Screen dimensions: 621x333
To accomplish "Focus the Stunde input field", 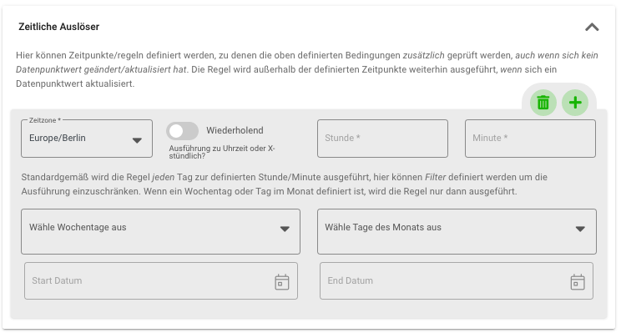I will pos(382,139).
